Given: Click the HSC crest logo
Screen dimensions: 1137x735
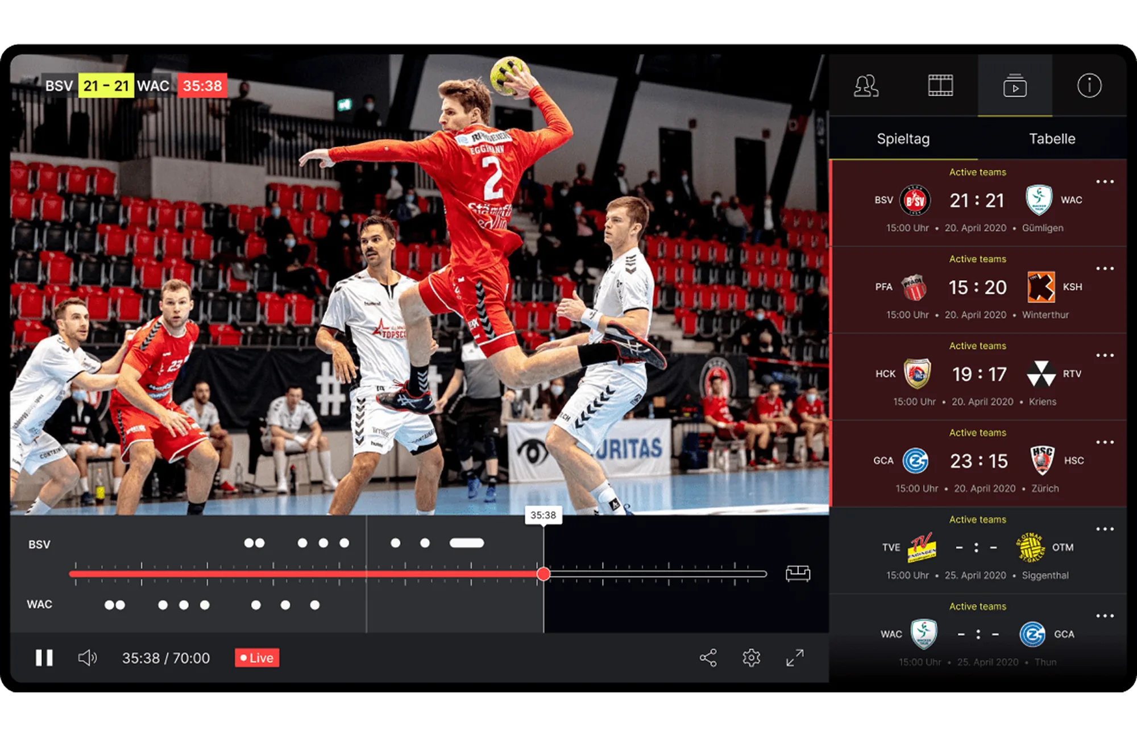Looking at the screenshot, I should 1042,460.
